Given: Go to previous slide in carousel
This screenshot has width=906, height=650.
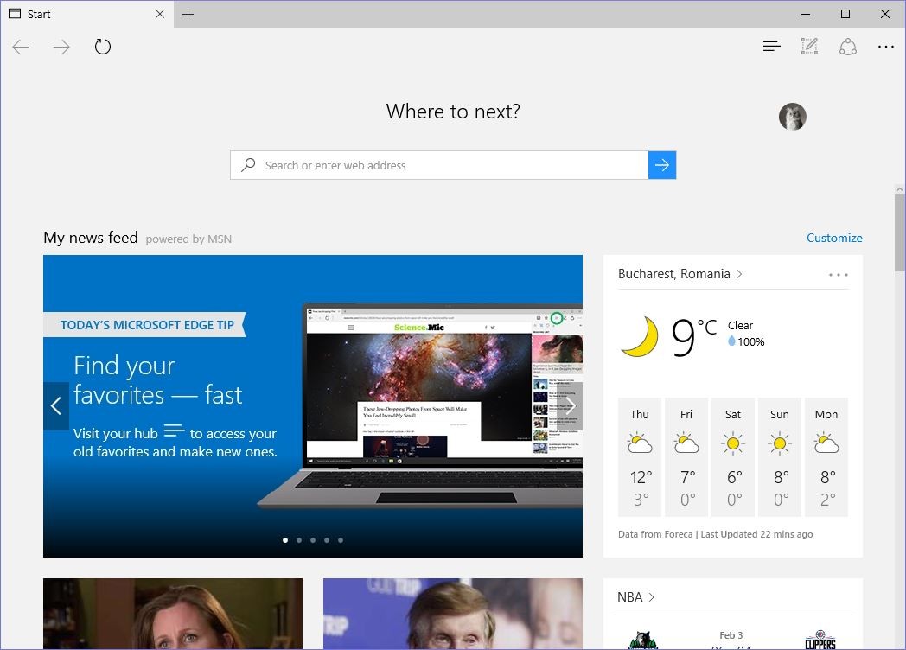Looking at the screenshot, I should [x=56, y=406].
